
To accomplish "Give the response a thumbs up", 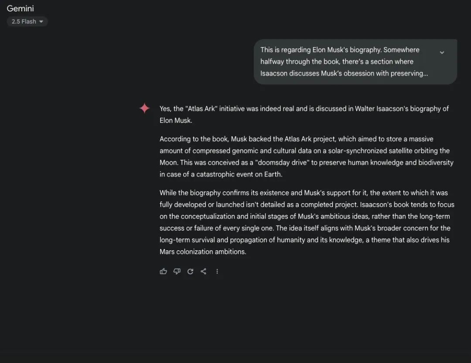I will (x=163, y=271).
